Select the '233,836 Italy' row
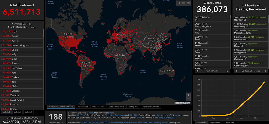 pos(22,54)
